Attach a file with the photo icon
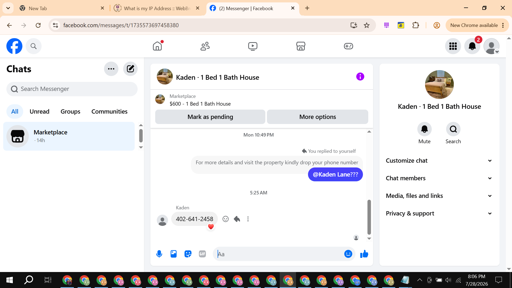Screen dimensions: 512x288 coord(174,254)
